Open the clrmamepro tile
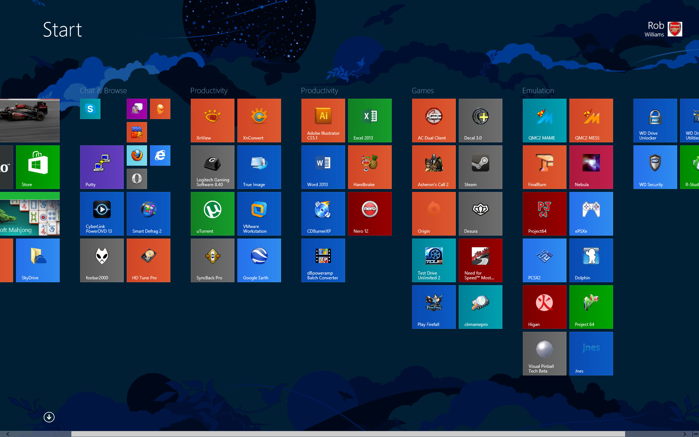The height and width of the screenshot is (437, 699). pyautogui.click(x=481, y=307)
